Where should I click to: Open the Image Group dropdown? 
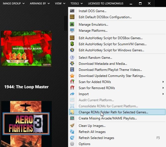click(14, 4)
